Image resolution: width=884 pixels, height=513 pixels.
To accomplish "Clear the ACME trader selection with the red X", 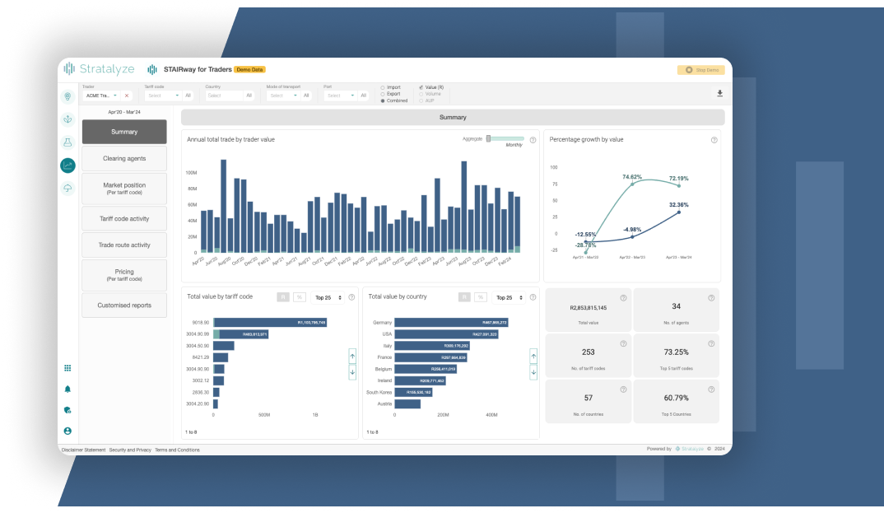I will (x=127, y=96).
